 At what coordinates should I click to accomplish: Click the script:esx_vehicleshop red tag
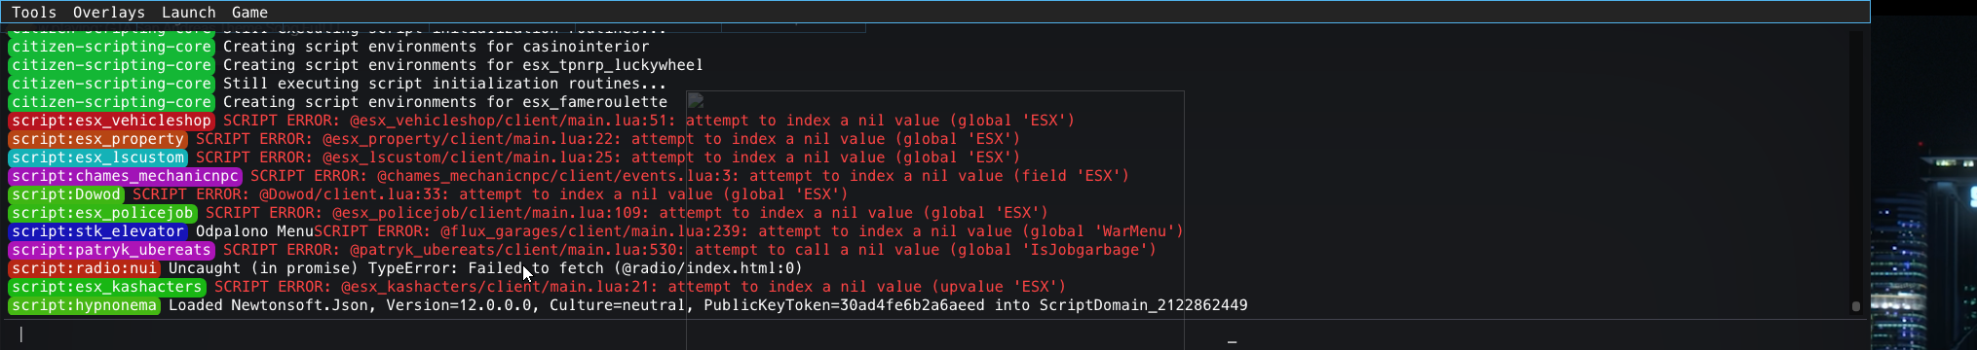point(111,121)
